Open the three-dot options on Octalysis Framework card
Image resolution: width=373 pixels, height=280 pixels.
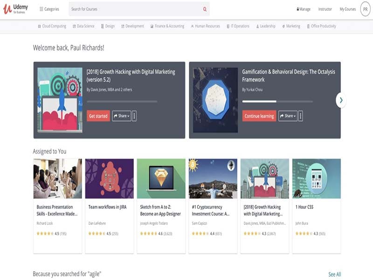301,116
